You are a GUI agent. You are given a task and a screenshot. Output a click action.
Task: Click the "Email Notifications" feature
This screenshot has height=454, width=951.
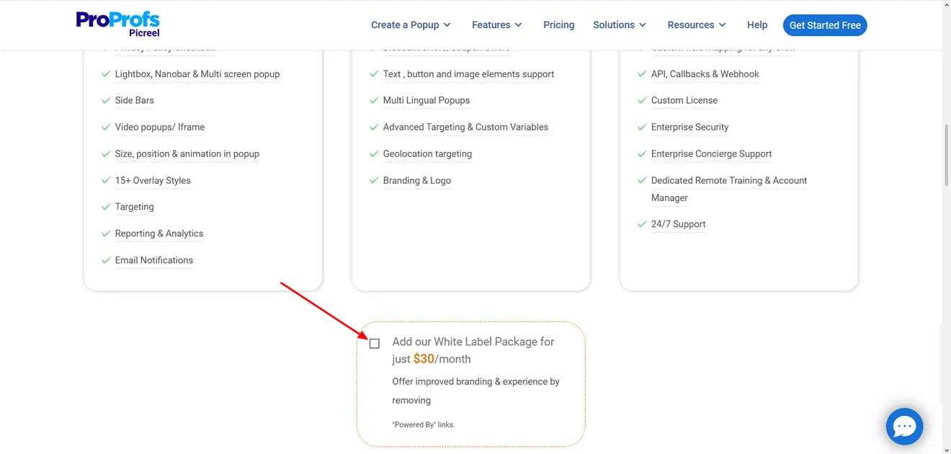[154, 260]
